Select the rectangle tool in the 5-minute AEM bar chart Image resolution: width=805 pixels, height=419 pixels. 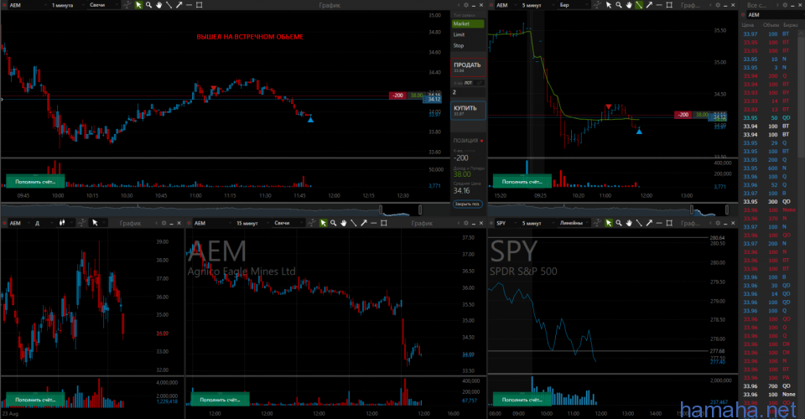[x=669, y=5]
